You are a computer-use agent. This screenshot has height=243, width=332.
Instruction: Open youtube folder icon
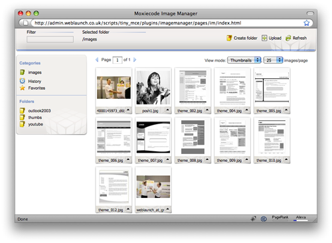coord(22,124)
